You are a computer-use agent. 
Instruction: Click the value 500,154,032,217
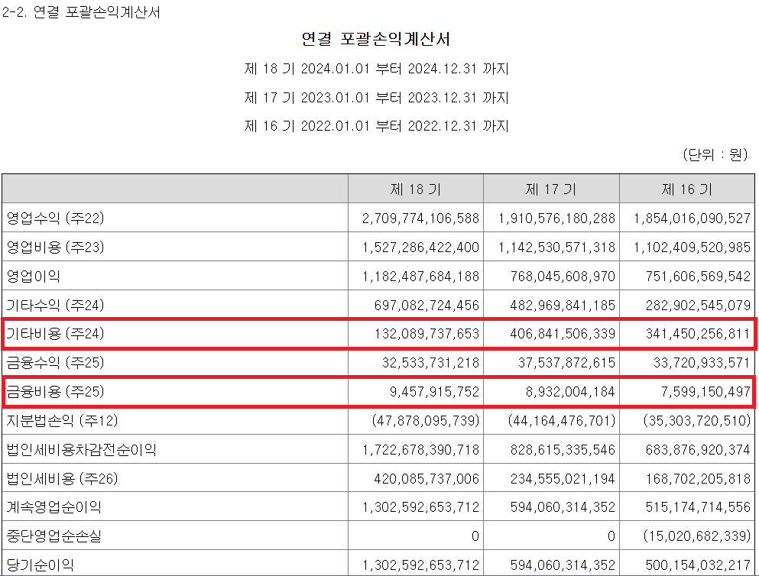pyautogui.click(x=698, y=565)
